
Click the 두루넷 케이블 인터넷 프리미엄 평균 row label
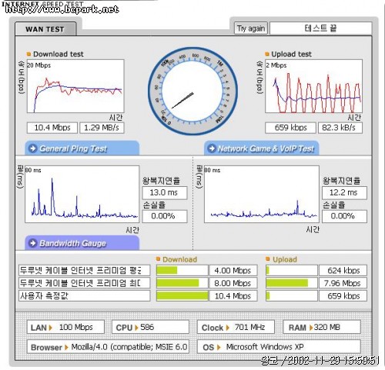84,270
